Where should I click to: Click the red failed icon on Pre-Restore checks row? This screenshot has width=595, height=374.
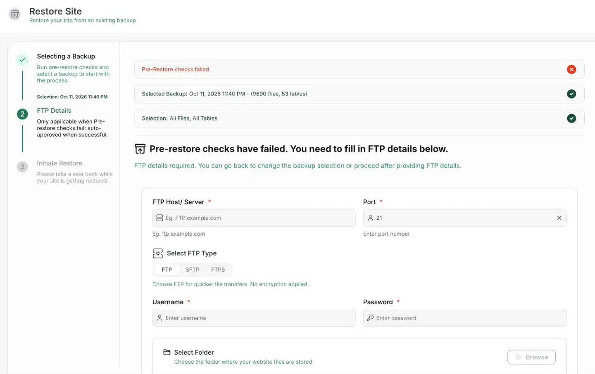tap(571, 69)
